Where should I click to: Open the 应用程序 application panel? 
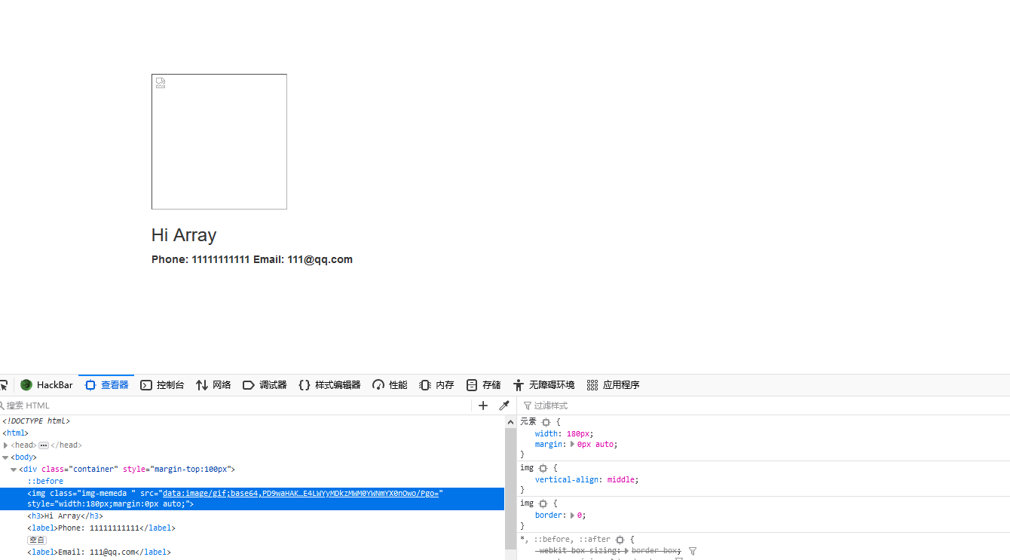coord(620,384)
